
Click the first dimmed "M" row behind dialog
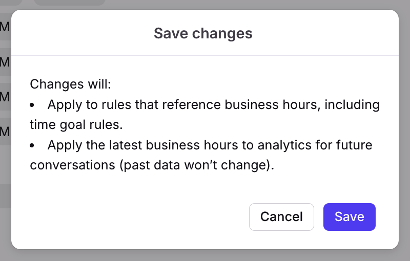(x=5, y=27)
